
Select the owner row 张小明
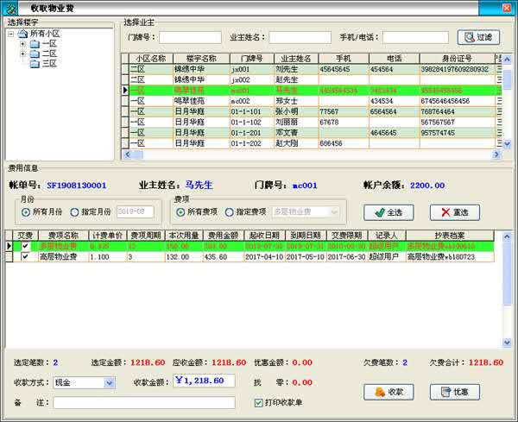coord(313,111)
